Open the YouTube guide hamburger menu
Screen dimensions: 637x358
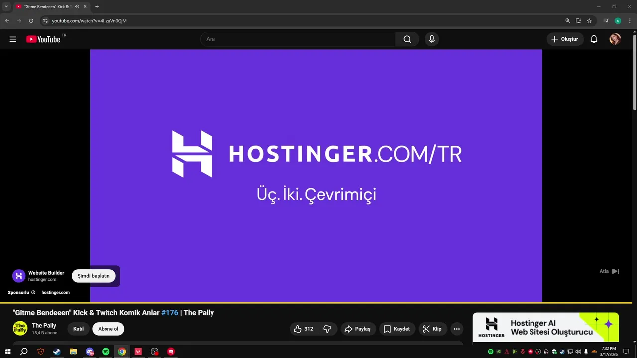pos(13,39)
